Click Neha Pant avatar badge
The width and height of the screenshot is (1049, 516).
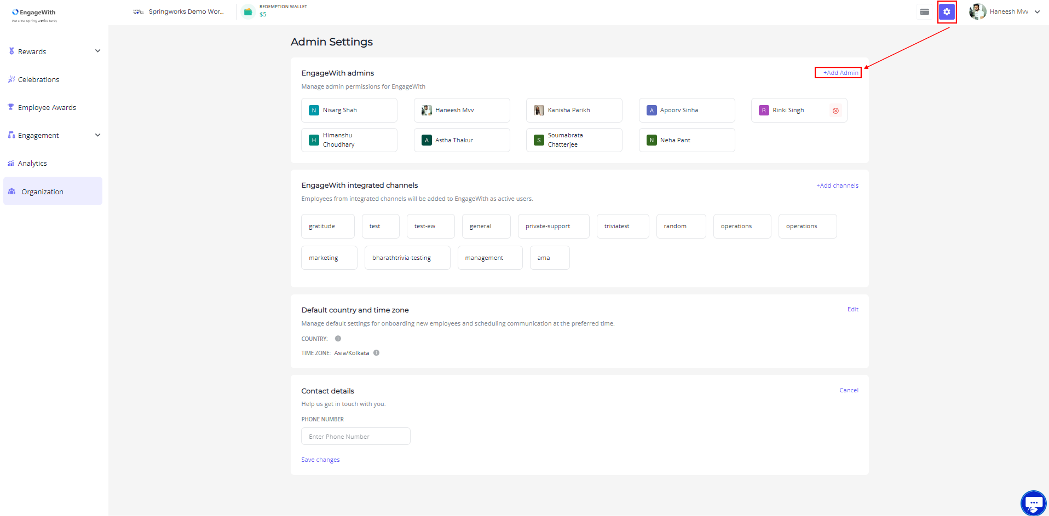tap(652, 140)
